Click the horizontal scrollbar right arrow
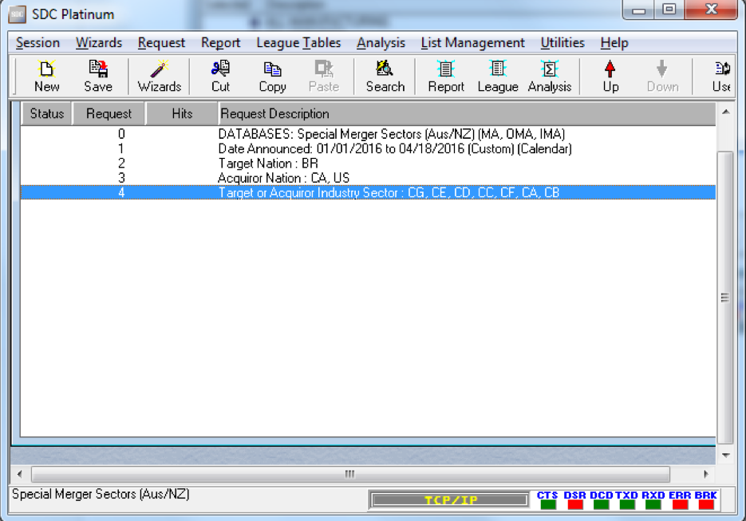 [x=706, y=474]
